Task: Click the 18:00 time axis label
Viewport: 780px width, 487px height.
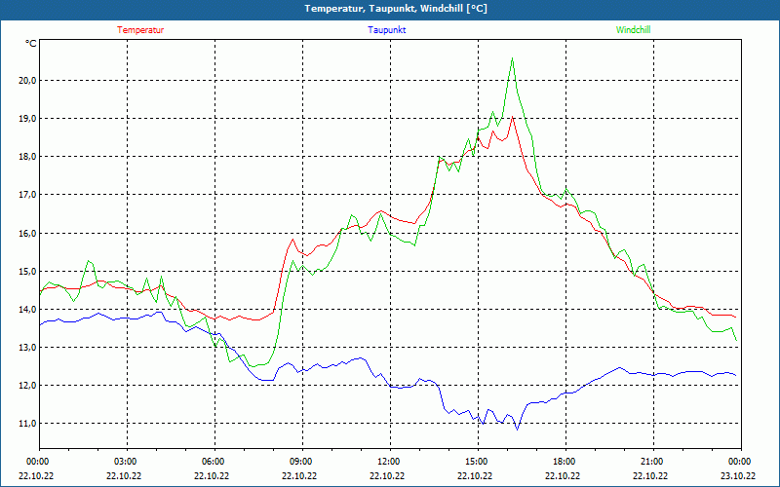Action: 565,462
